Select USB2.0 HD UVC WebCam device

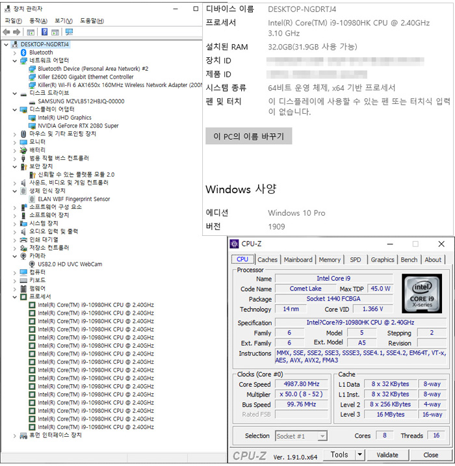pos(70,265)
